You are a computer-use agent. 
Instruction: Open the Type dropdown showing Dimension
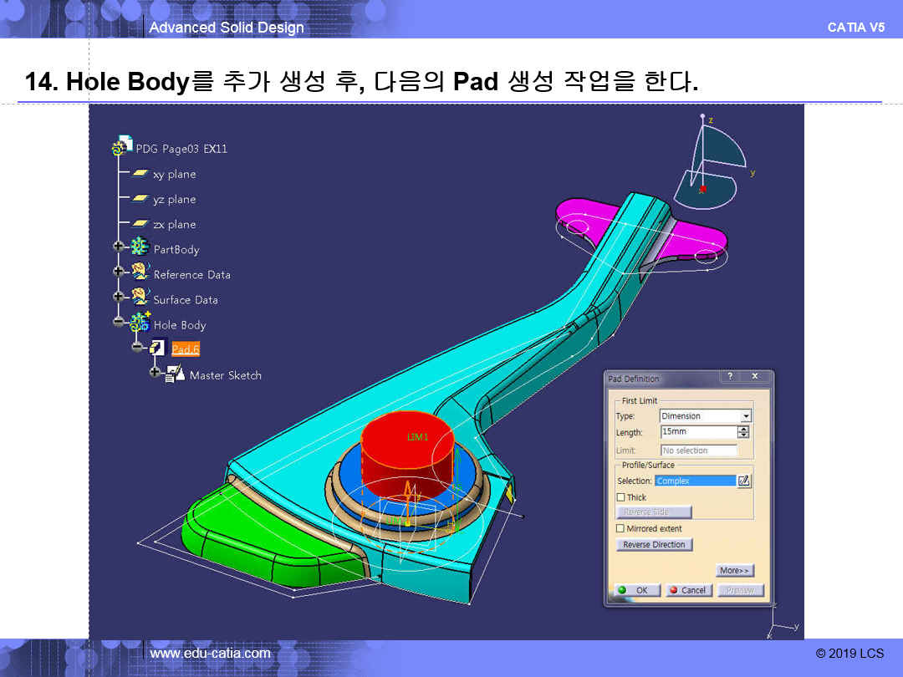click(x=746, y=416)
